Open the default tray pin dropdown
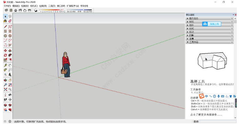 [233, 15]
